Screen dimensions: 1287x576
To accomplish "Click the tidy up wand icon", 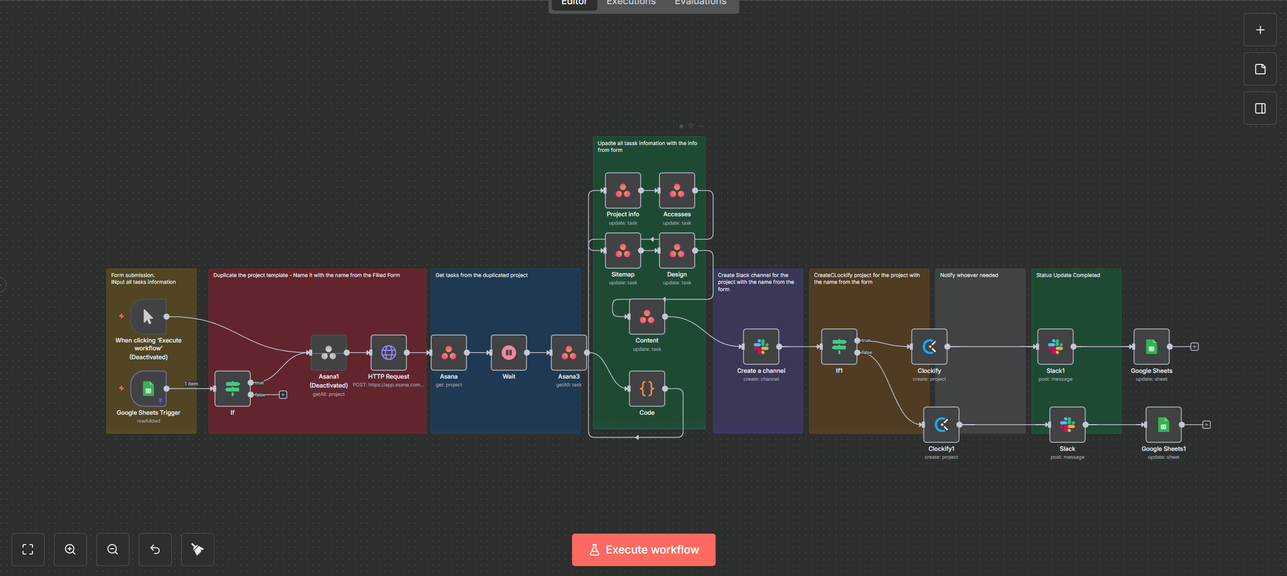I will [197, 549].
